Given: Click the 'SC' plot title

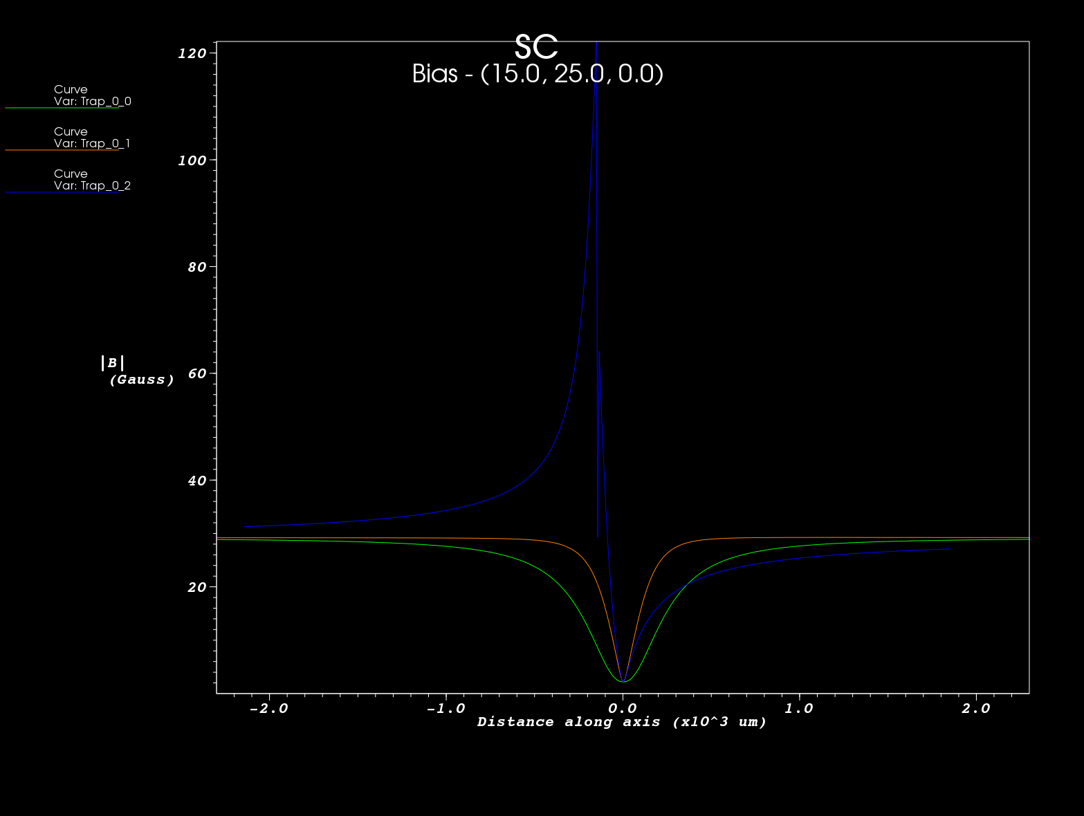Looking at the screenshot, I should [x=536, y=48].
